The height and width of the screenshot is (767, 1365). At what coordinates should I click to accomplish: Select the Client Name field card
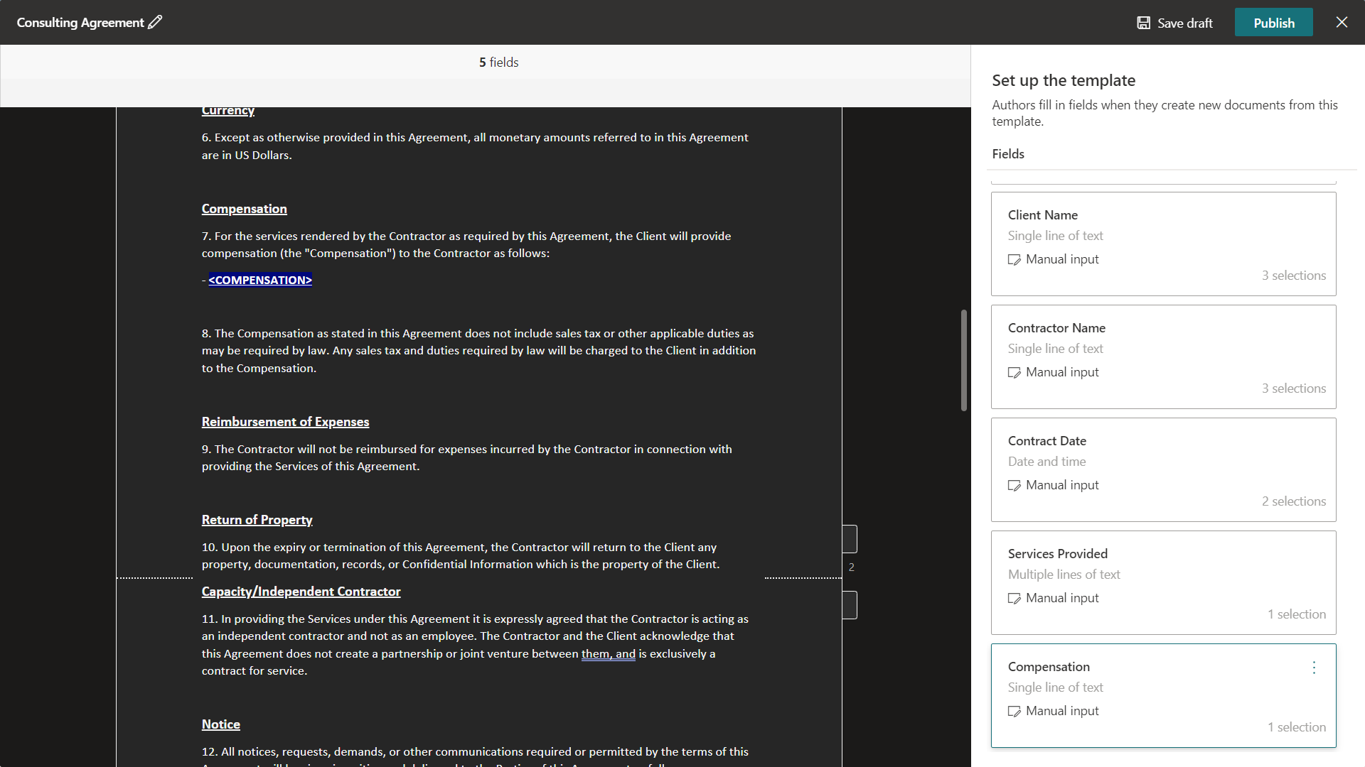pyautogui.click(x=1163, y=244)
